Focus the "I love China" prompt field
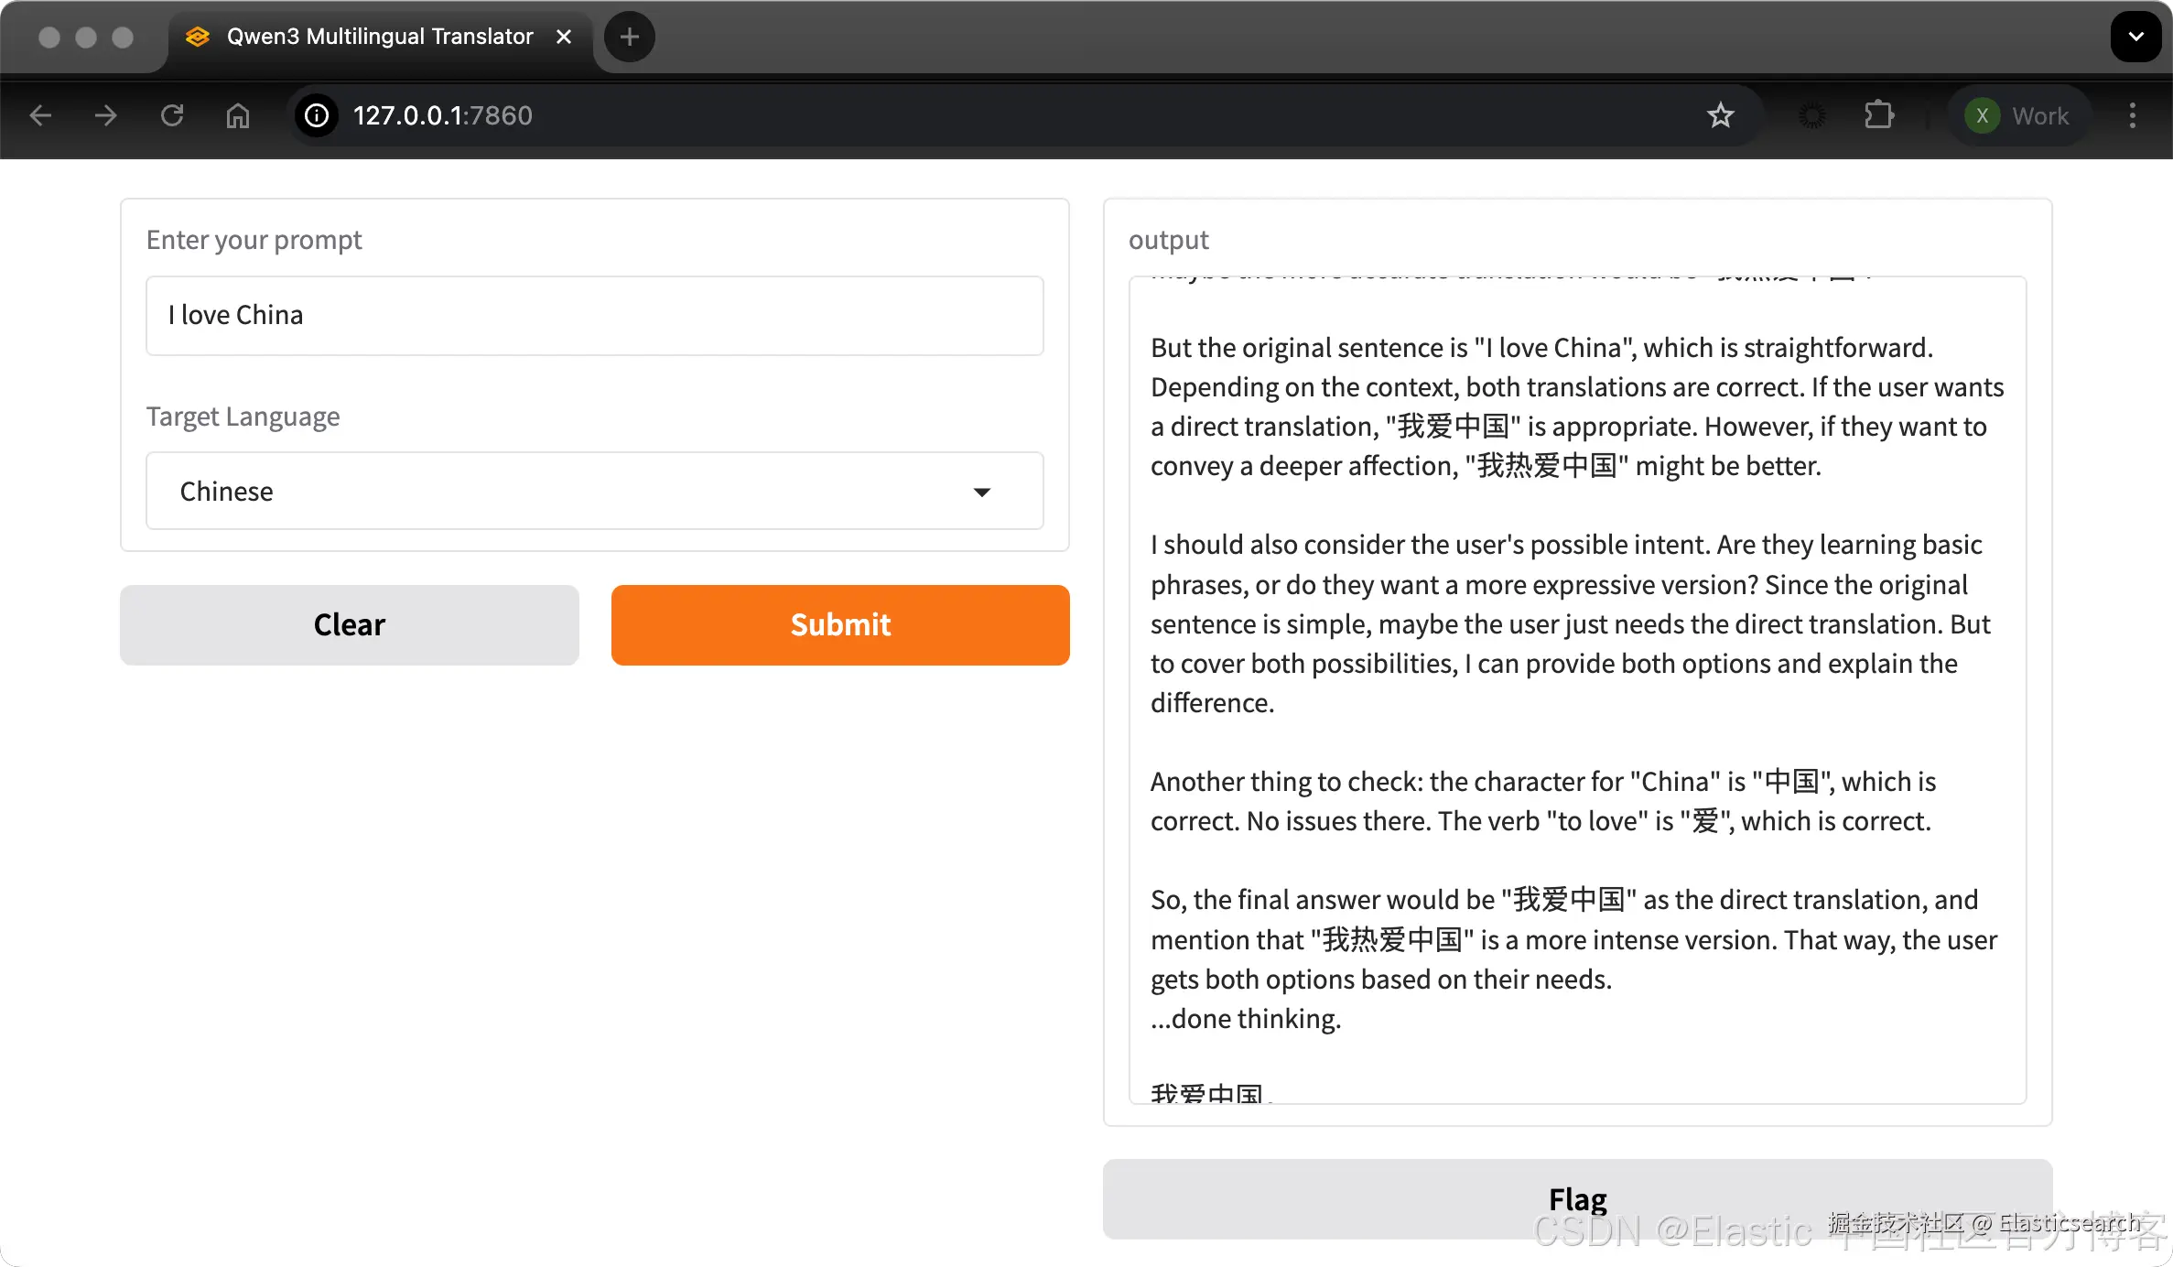Image resolution: width=2173 pixels, height=1267 pixels. coord(594,315)
